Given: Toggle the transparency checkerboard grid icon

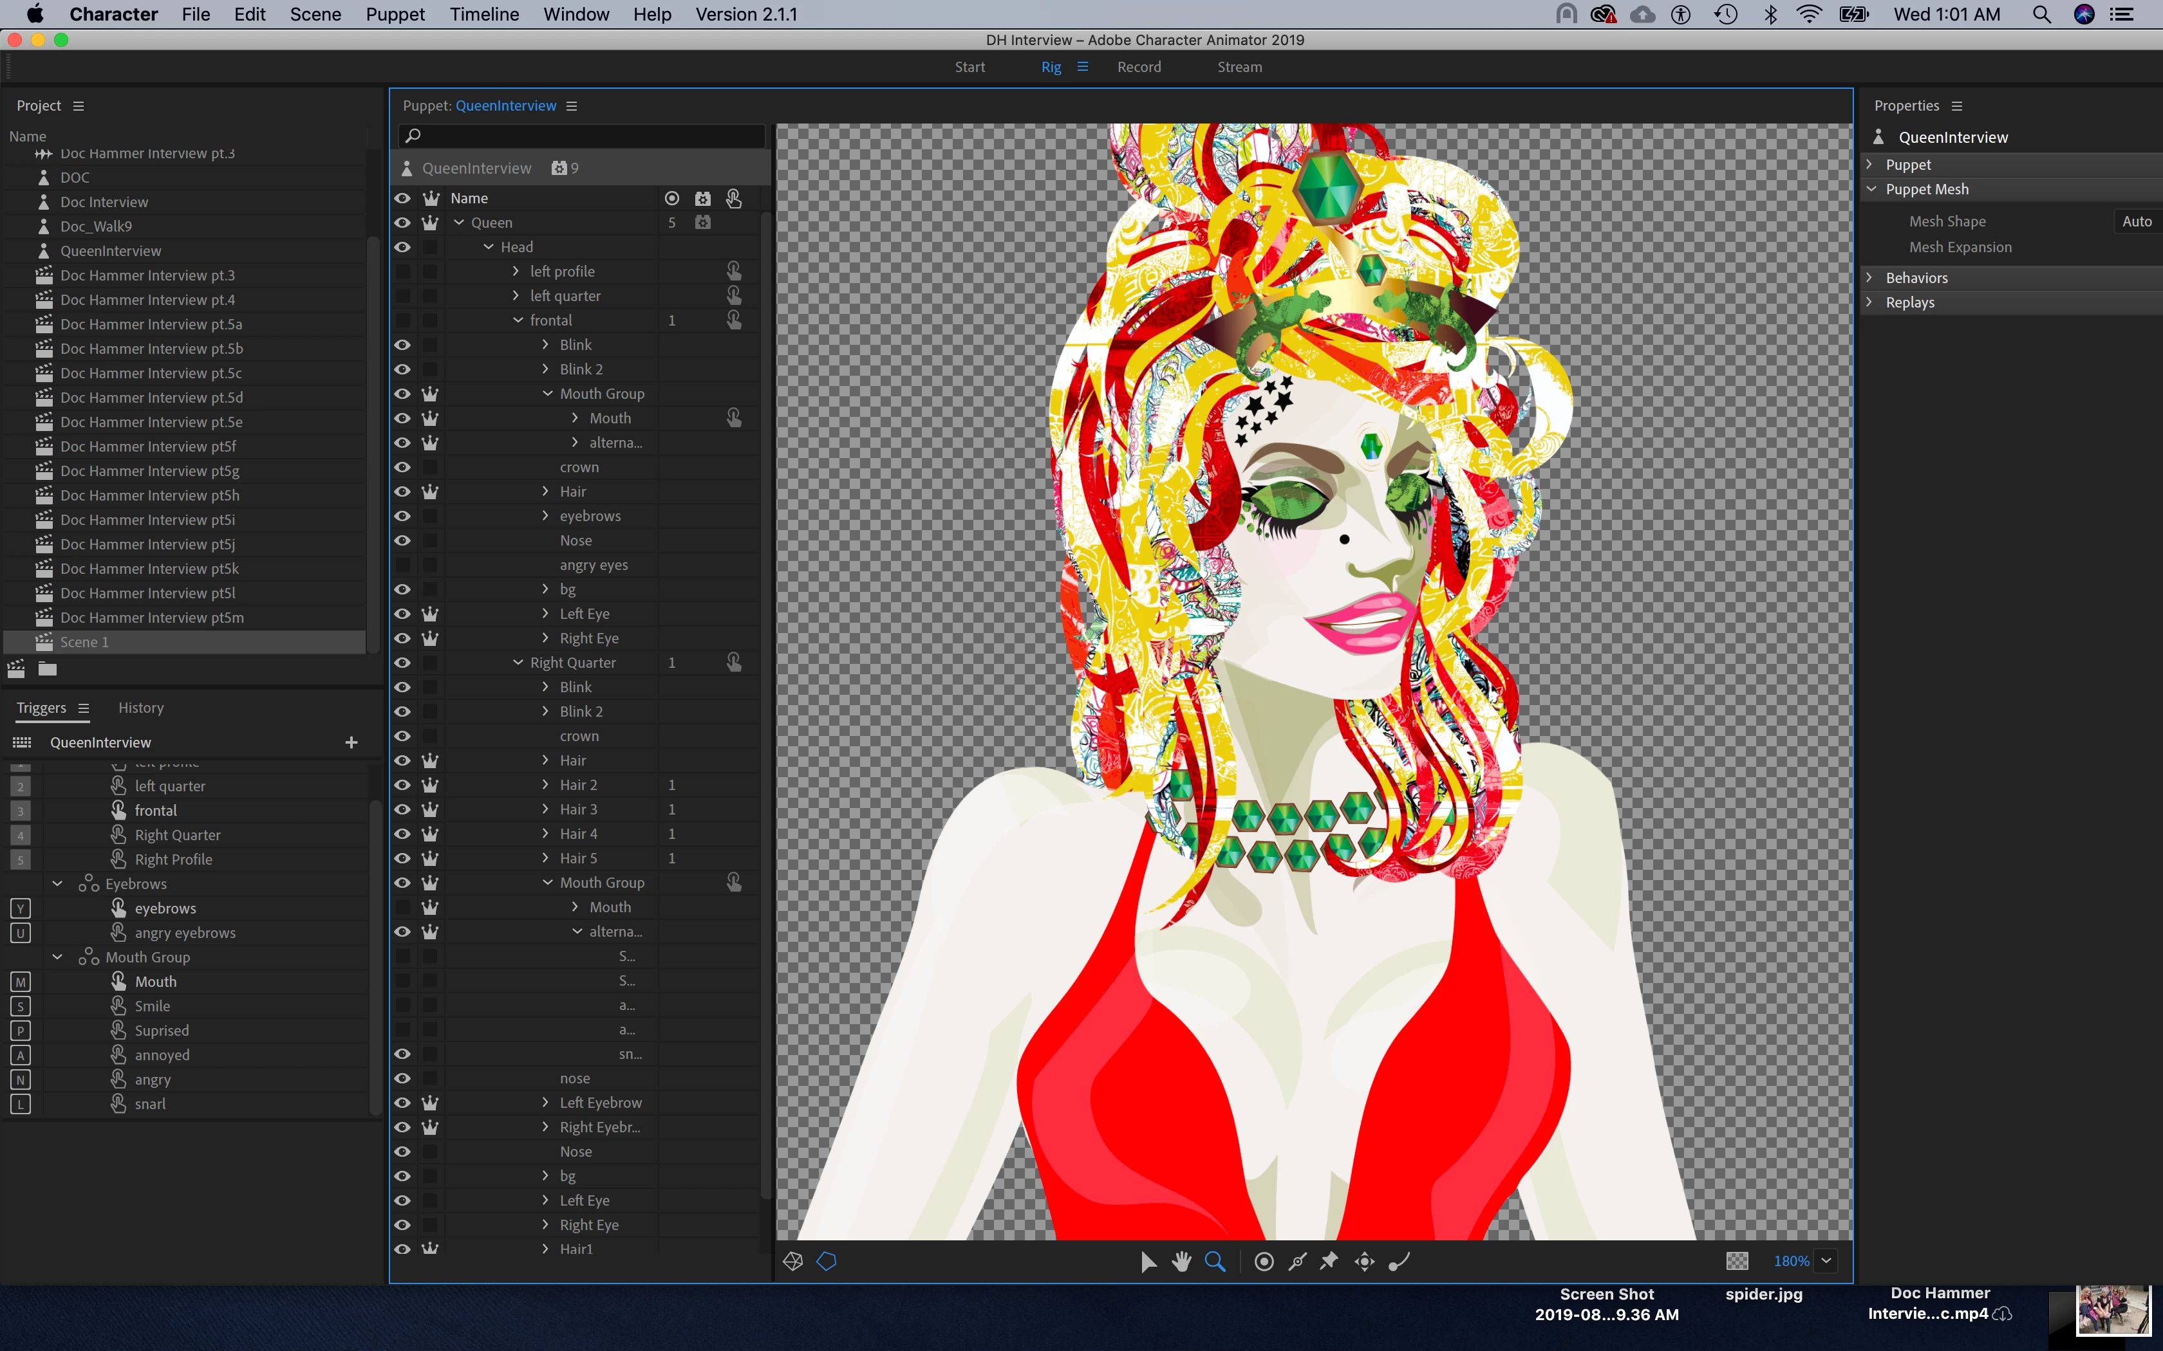Looking at the screenshot, I should 1737,1261.
